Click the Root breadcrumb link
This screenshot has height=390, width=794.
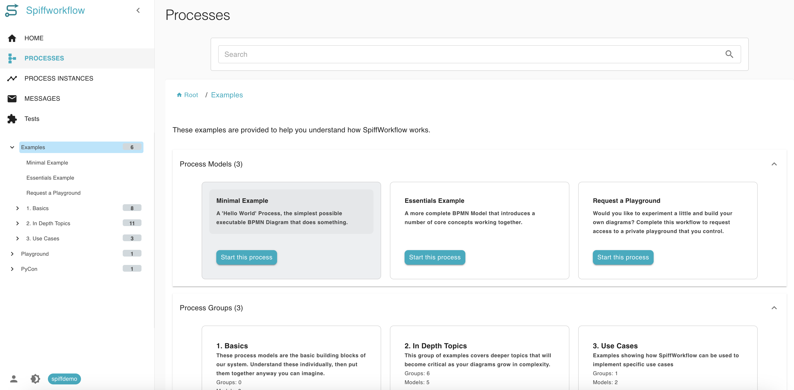click(x=187, y=95)
